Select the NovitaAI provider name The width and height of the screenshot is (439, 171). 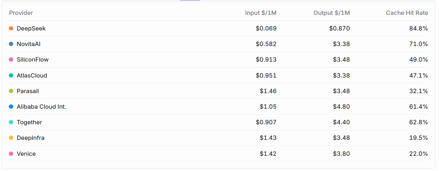pos(31,44)
